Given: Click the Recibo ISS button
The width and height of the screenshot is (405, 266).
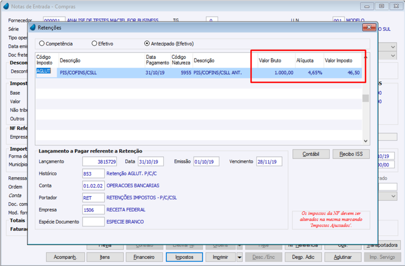Looking at the screenshot, I should (351, 154).
